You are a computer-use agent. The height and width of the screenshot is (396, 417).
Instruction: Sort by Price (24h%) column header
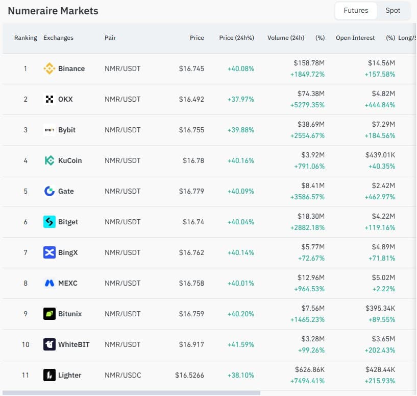click(236, 38)
